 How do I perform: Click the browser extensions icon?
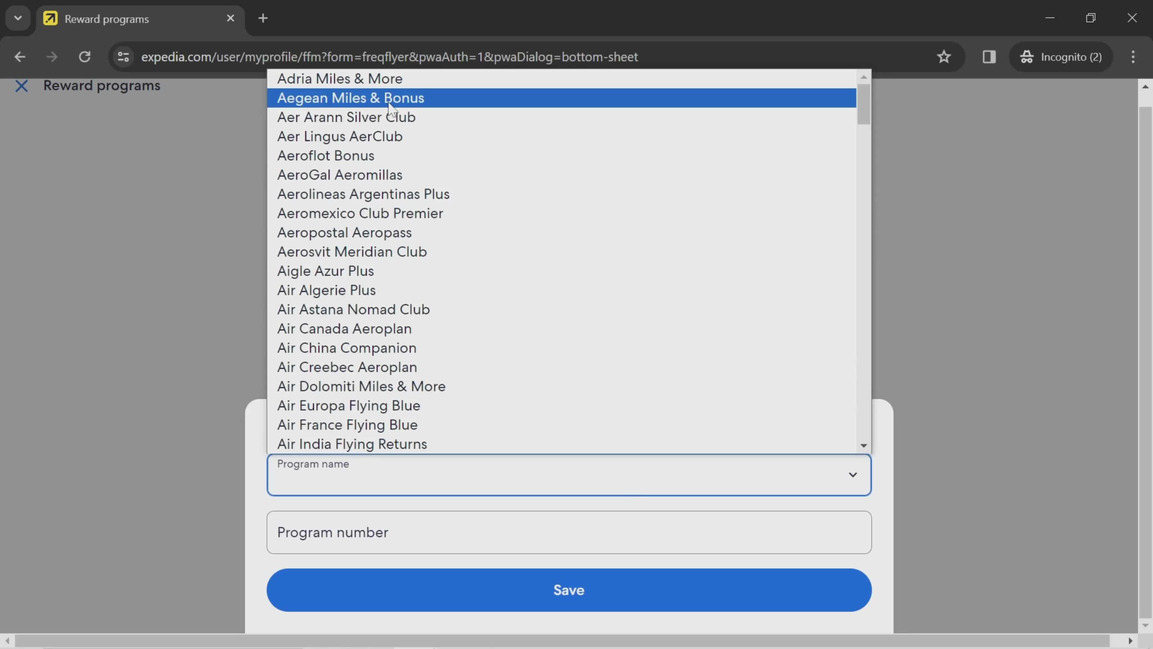point(989,56)
